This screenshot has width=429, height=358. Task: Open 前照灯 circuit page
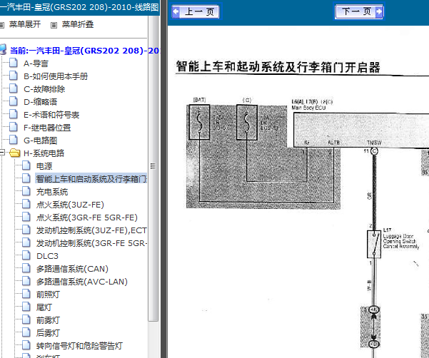point(48,295)
